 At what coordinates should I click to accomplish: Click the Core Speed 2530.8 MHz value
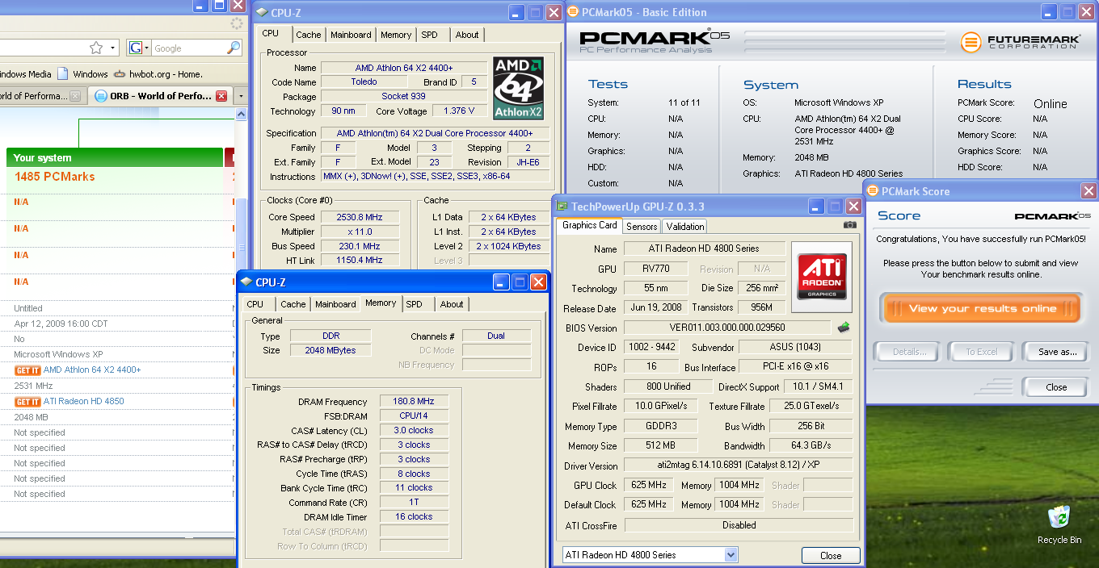click(360, 217)
